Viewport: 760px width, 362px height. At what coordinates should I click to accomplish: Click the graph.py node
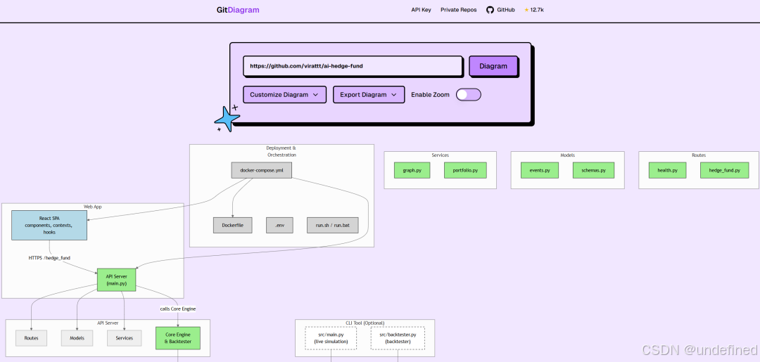click(x=412, y=170)
